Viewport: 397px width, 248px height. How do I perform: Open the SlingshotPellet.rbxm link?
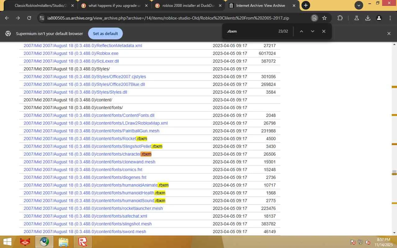tap(93, 146)
